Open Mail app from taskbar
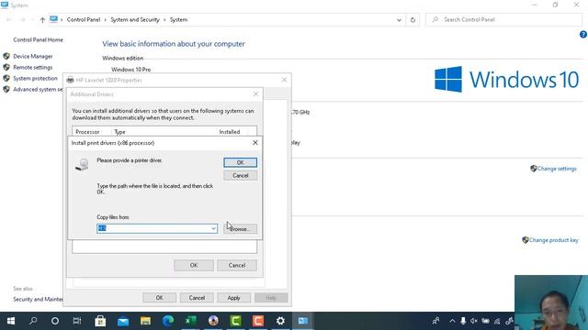 [x=123, y=321]
